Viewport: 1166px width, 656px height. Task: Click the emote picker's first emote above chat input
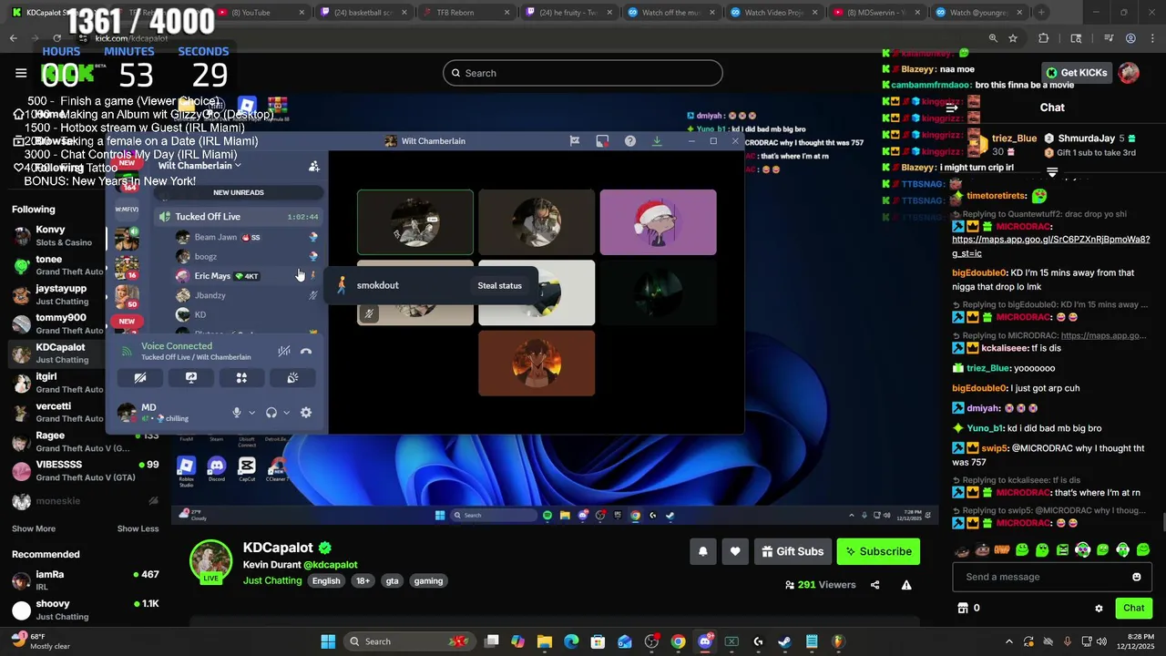pyautogui.click(x=963, y=549)
